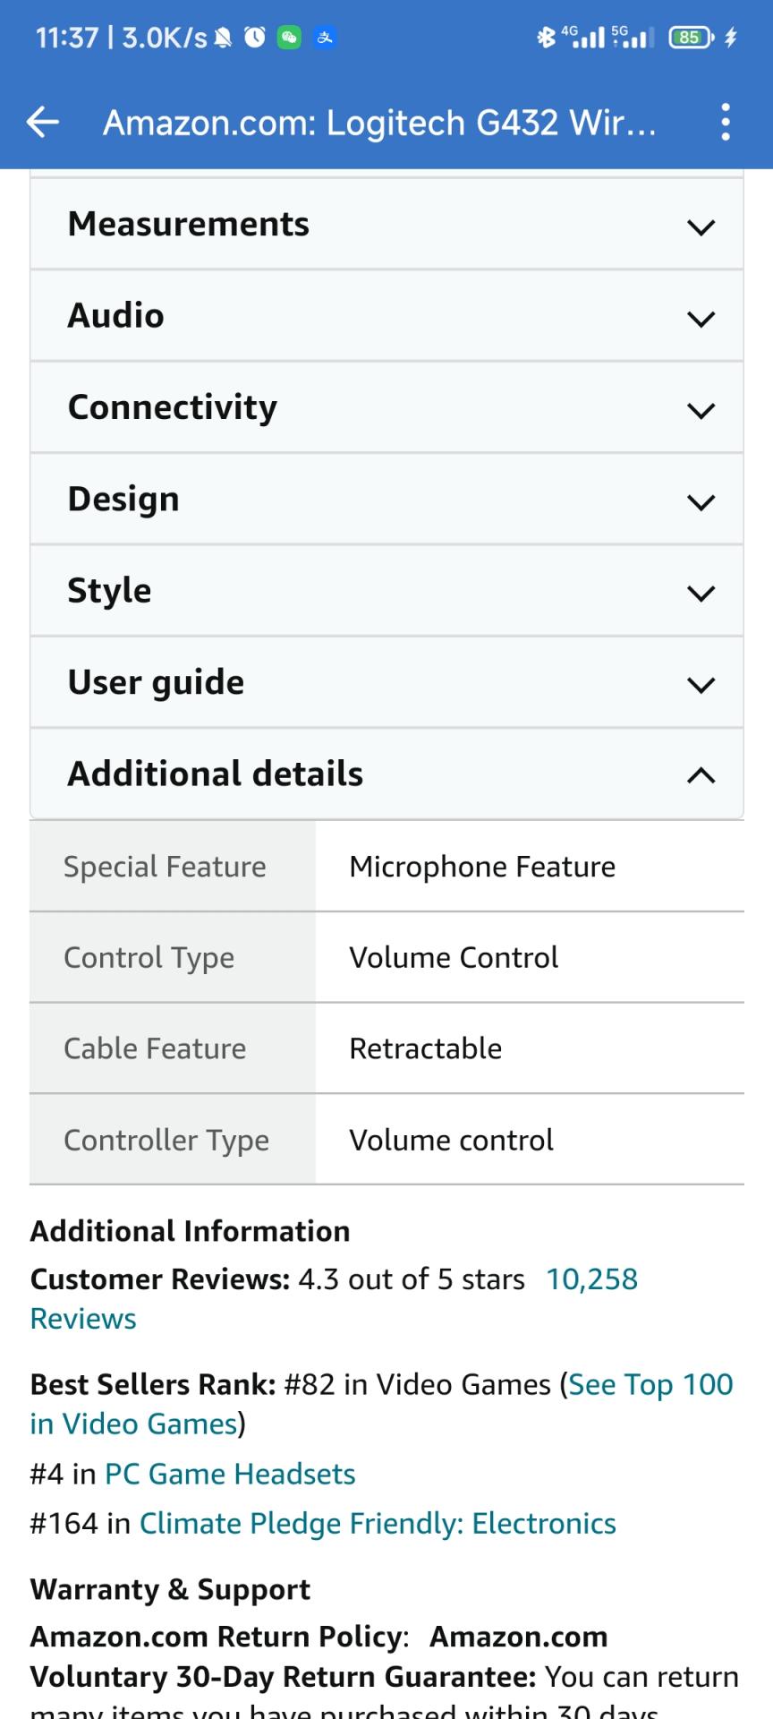Expand the Design section
The image size is (773, 1719).
(x=386, y=500)
